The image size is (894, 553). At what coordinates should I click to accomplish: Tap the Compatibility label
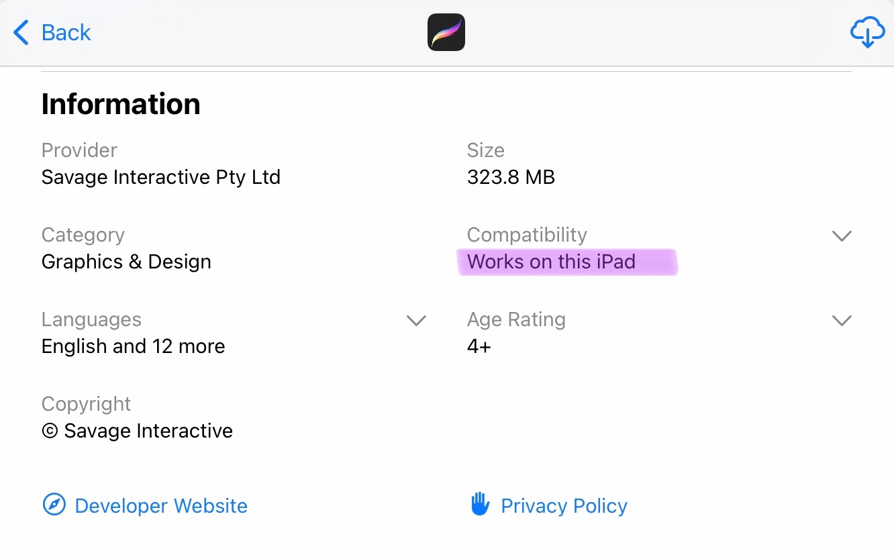tap(527, 235)
